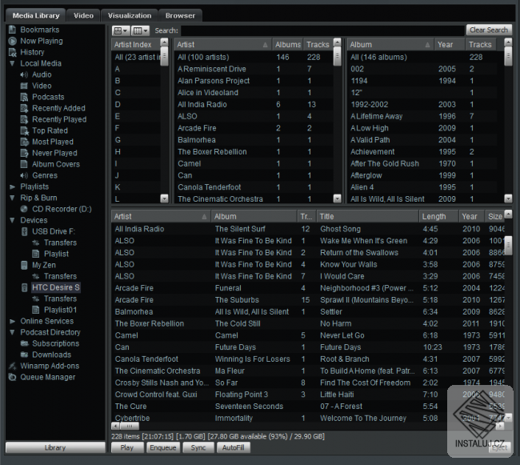This screenshot has height=465, width=520.
Task: Select track 'Ghost Song'
Action: coord(308,229)
